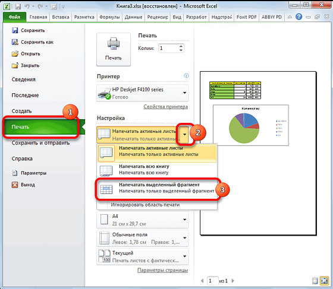This screenshot has height=289, width=333.
Task: Switch to the Foxit PDF tab
Action: [247, 17]
